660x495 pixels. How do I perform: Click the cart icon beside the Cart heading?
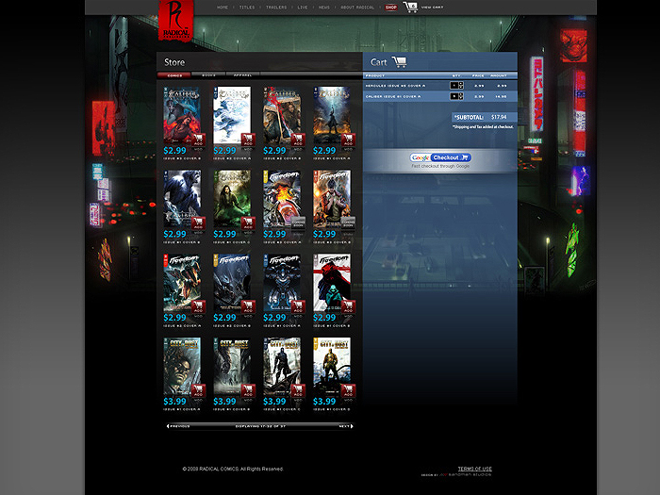(400, 62)
